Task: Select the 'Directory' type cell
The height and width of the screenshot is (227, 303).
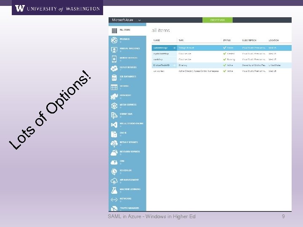Action: pyautogui.click(x=183, y=65)
